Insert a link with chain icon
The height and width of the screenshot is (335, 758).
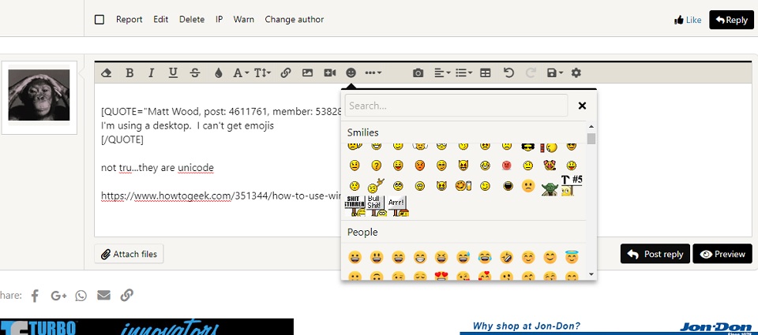coord(286,73)
